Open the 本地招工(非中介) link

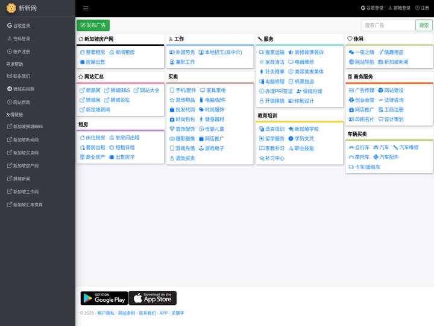tap(221, 53)
